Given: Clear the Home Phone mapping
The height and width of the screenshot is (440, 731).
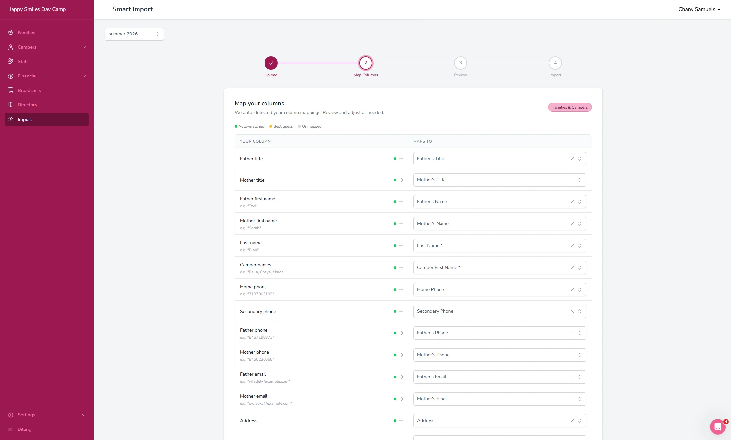Looking at the screenshot, I should click(572, 290).
